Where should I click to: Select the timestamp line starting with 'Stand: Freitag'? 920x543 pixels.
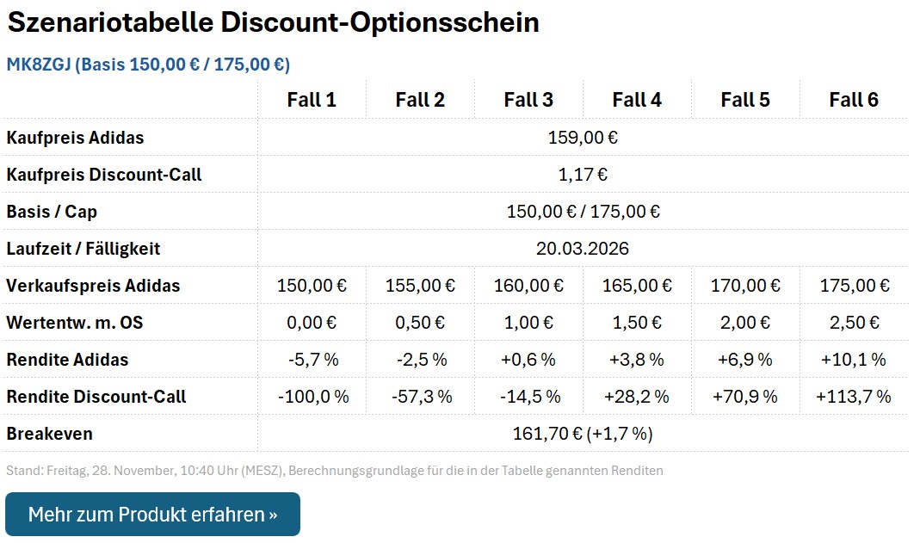(x=334, y=470)
